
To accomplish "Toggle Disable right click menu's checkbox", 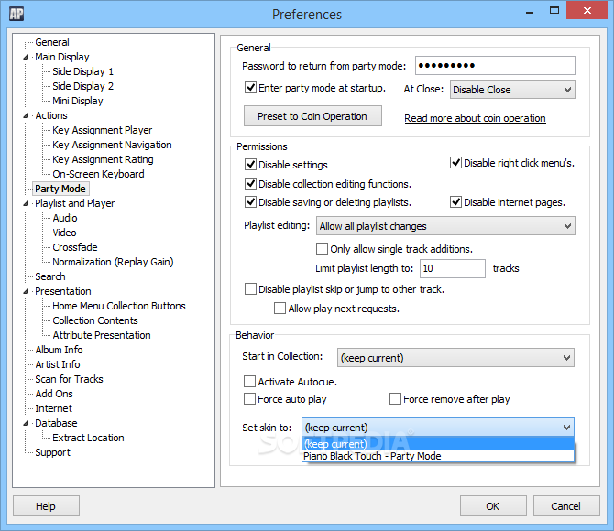I will click(455, 162).
